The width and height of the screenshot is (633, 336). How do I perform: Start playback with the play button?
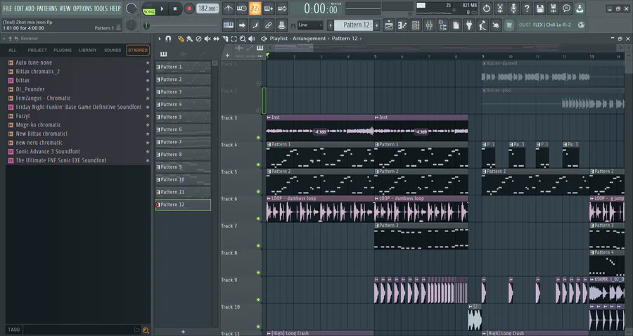162,8
